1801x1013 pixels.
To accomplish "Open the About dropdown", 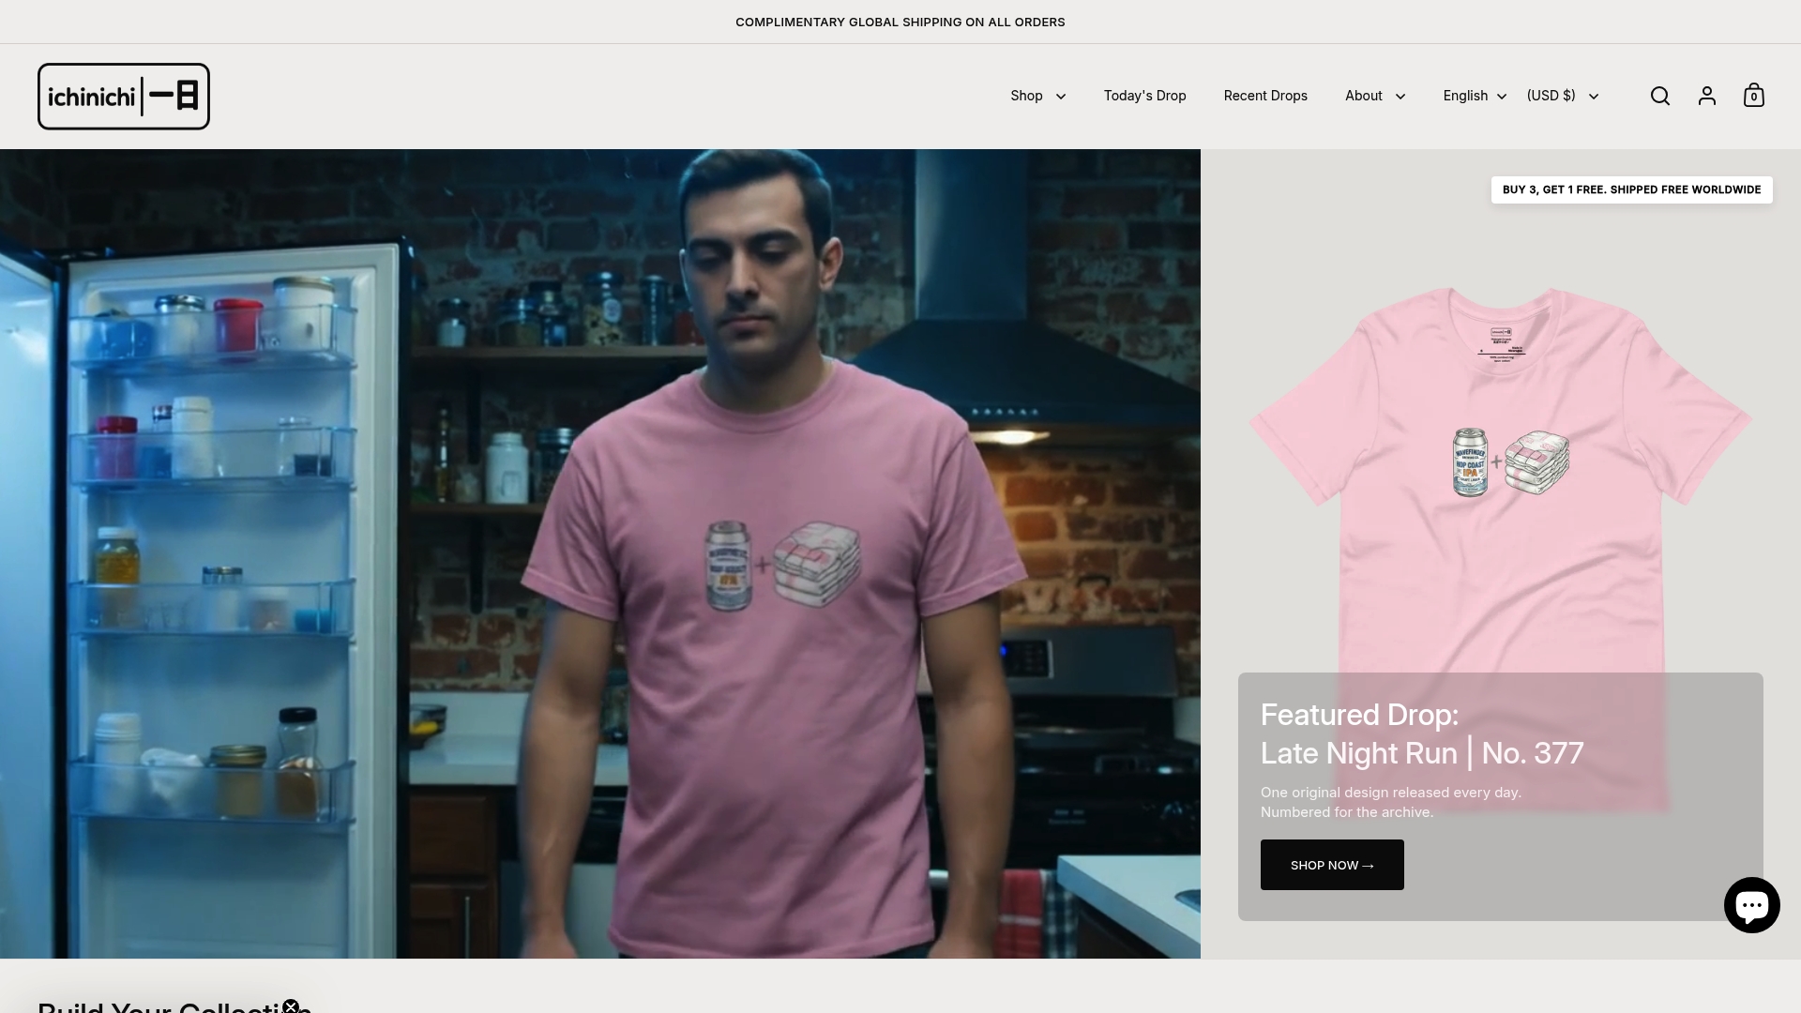I will 1373,96.
